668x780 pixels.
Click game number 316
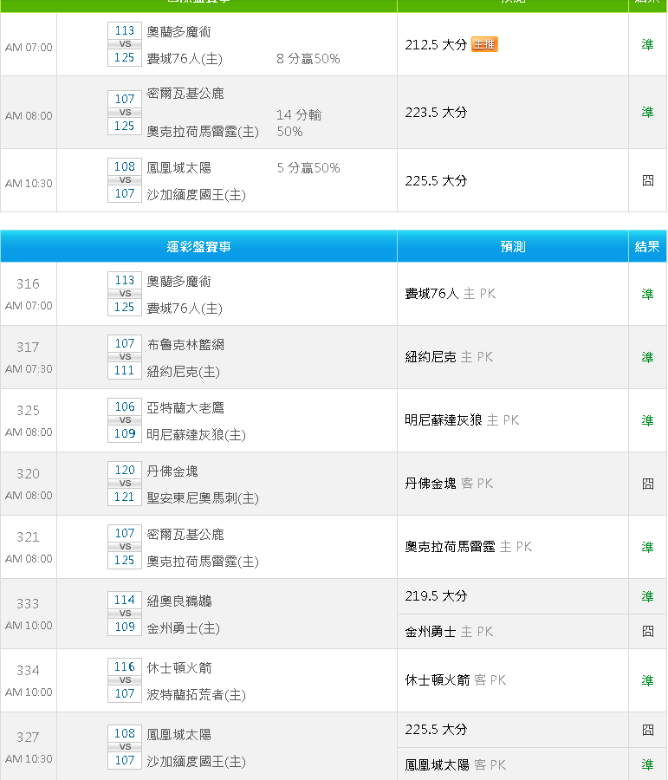coord(28,284)
